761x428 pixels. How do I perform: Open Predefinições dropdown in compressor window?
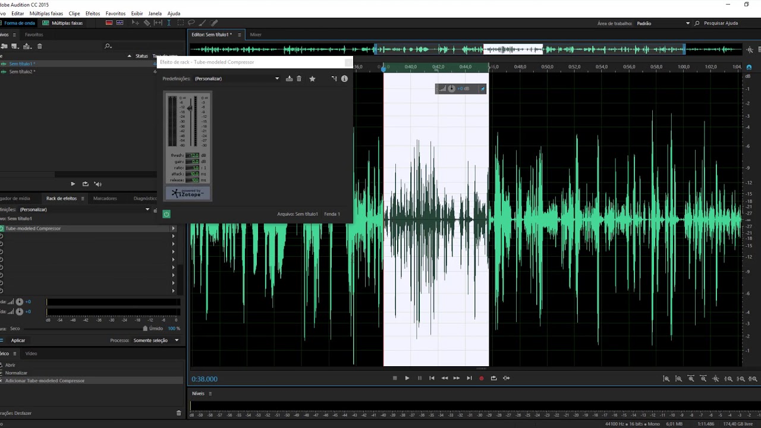pos(237,78)
